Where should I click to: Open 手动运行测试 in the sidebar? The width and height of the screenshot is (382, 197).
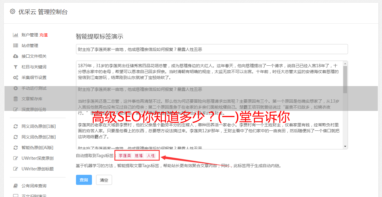click(34, 88)
